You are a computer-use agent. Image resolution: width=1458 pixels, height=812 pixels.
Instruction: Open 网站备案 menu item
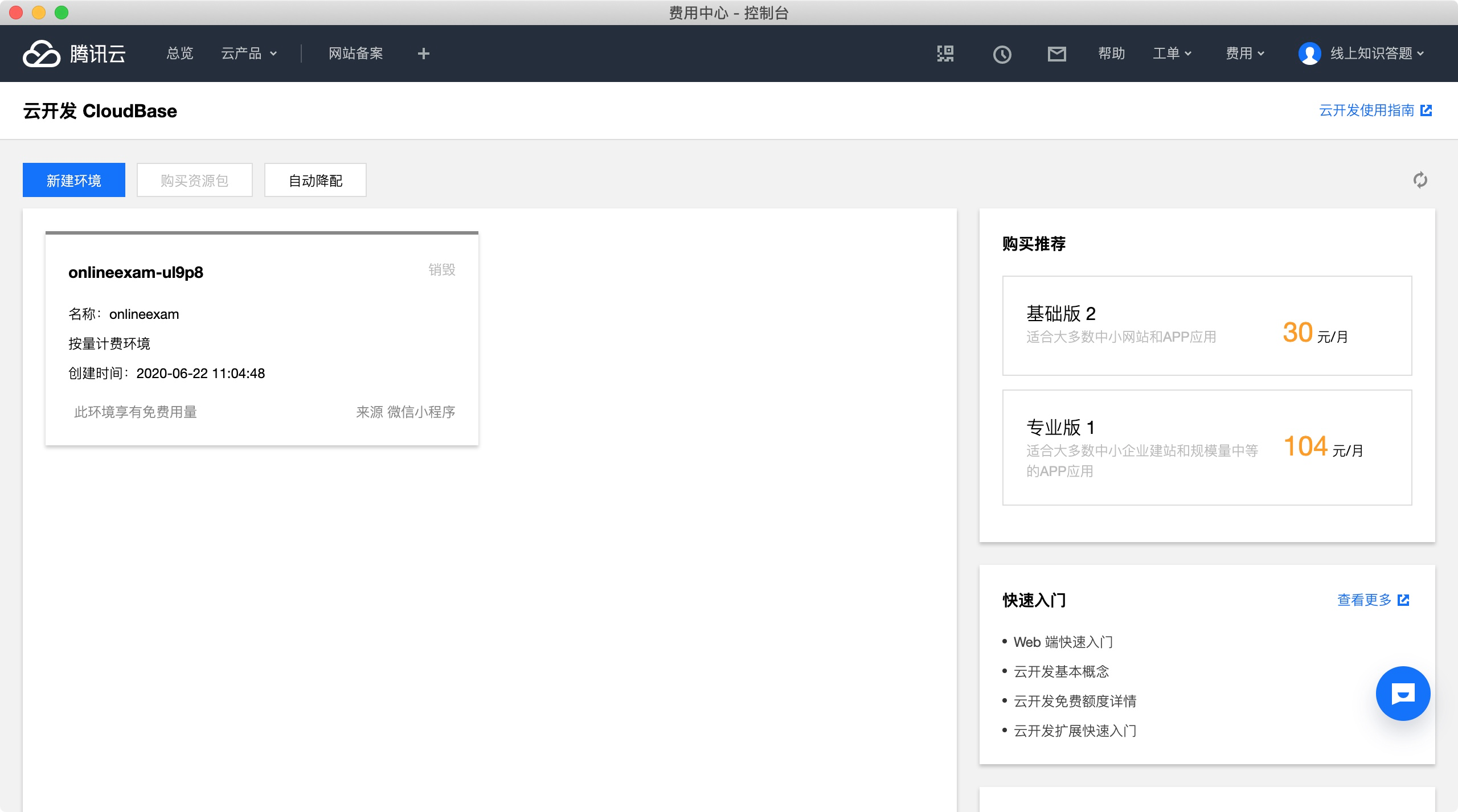pos(355,54)
